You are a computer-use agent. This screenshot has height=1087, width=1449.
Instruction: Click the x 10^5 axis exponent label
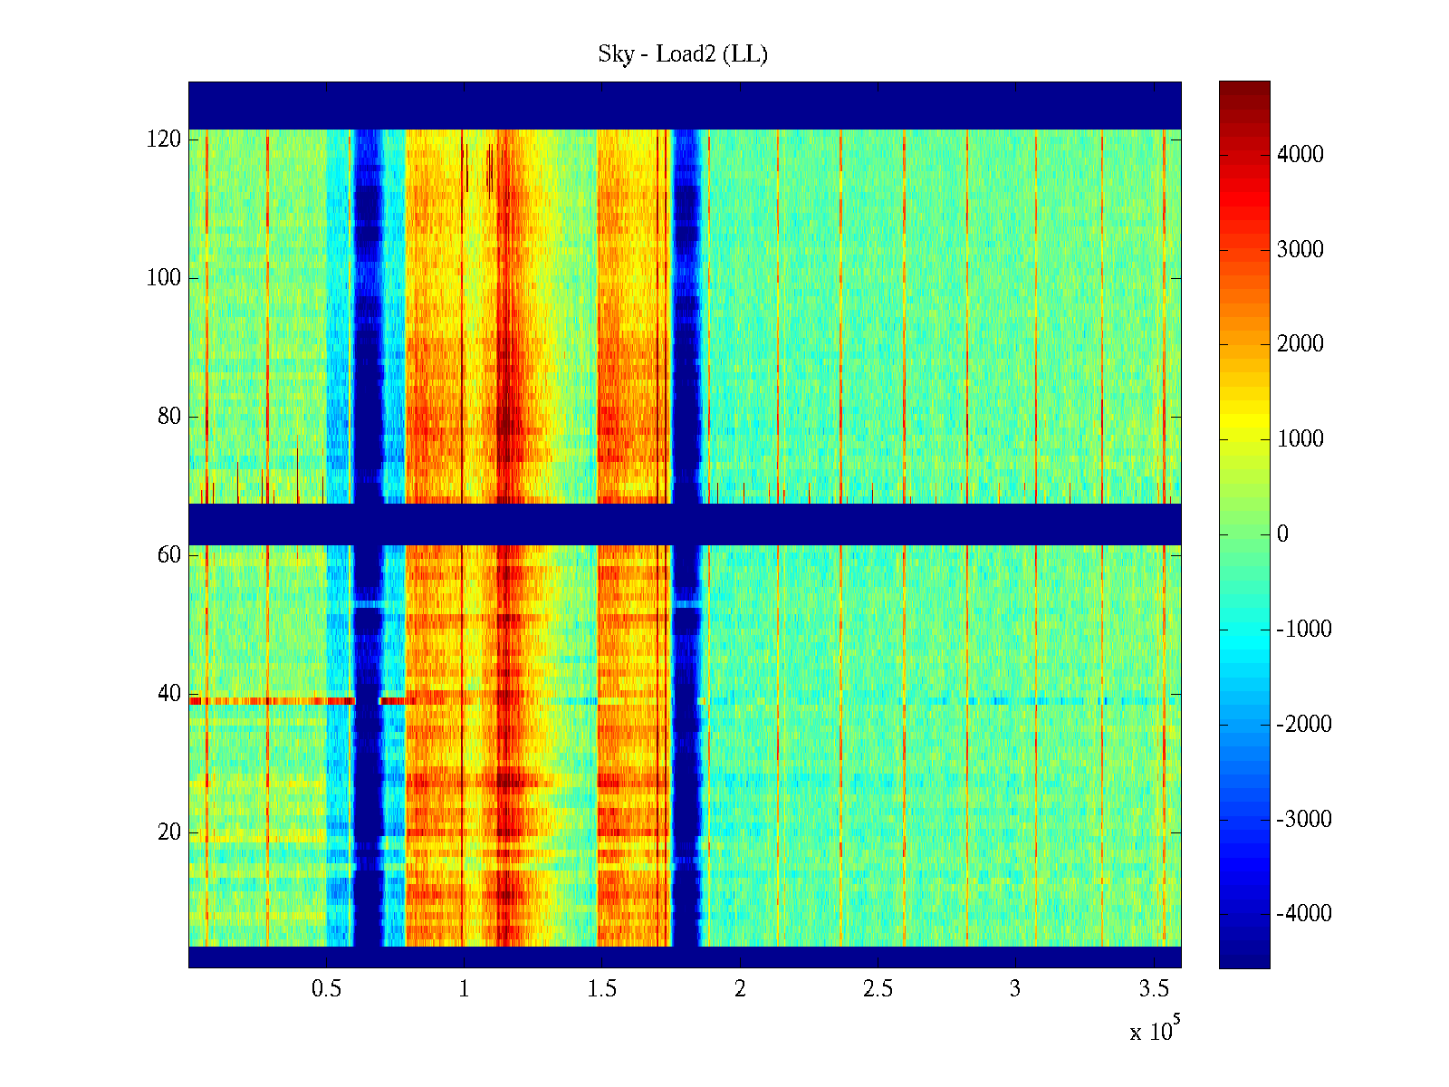click(1155, 1030)
